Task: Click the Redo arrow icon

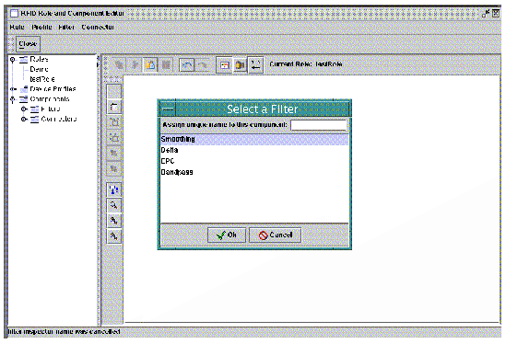Action: tap(203, 65)
